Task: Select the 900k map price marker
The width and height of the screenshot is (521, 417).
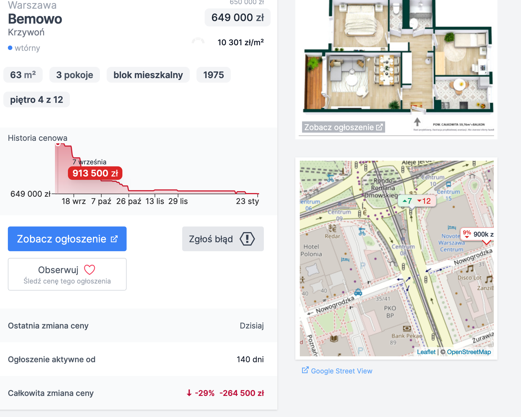Action: [478, 234]
